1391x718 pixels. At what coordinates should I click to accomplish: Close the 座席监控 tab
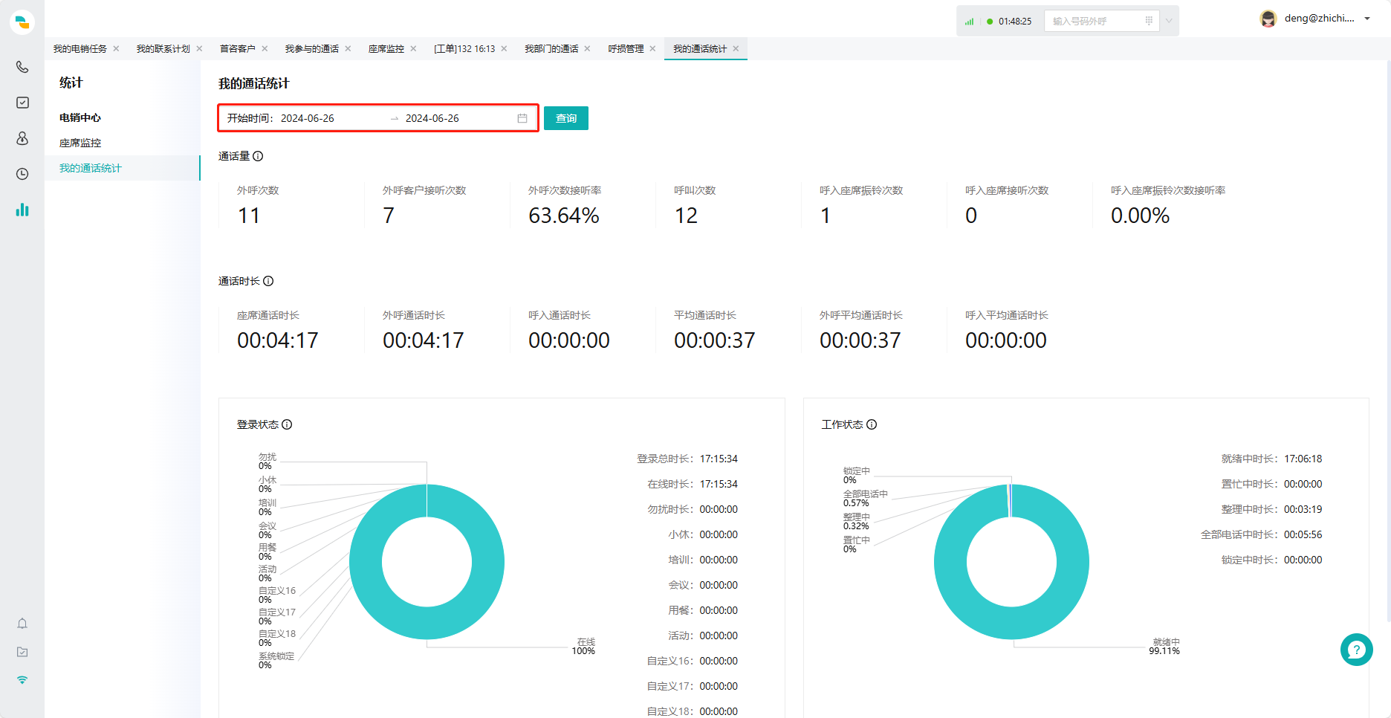tap(413, 48)
